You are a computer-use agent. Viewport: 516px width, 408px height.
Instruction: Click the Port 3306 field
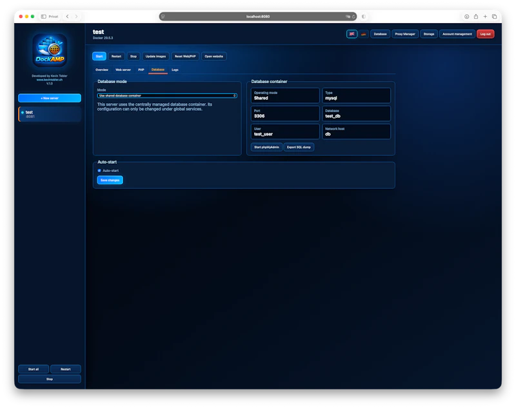[x=285, y=113]
